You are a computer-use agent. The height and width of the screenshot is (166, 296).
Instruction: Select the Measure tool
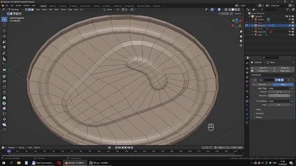pos(4,59)
